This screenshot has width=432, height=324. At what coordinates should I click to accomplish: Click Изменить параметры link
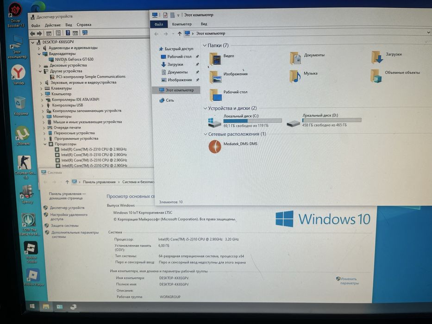[348, 281]
